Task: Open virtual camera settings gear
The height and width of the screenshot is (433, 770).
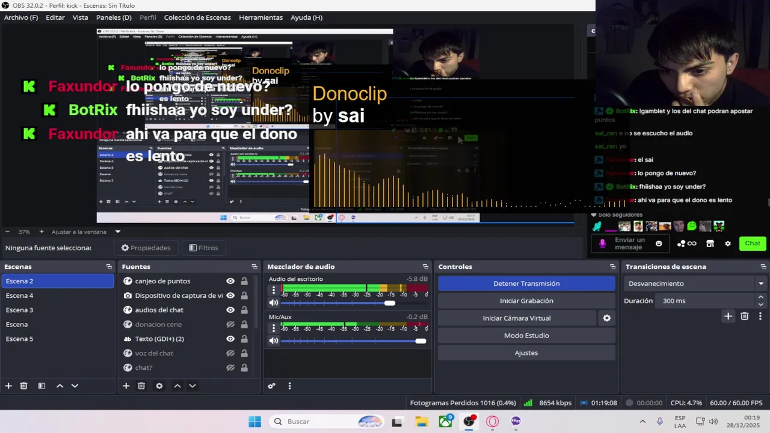Action: pos(607,318)
